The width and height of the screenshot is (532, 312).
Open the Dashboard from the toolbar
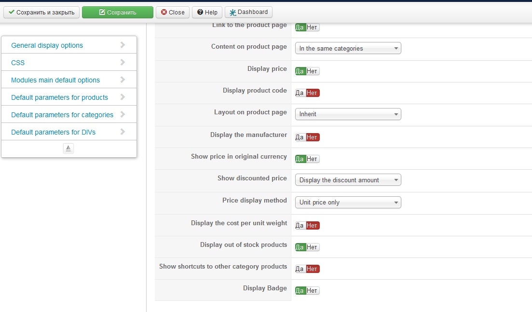tap(248, 12)
